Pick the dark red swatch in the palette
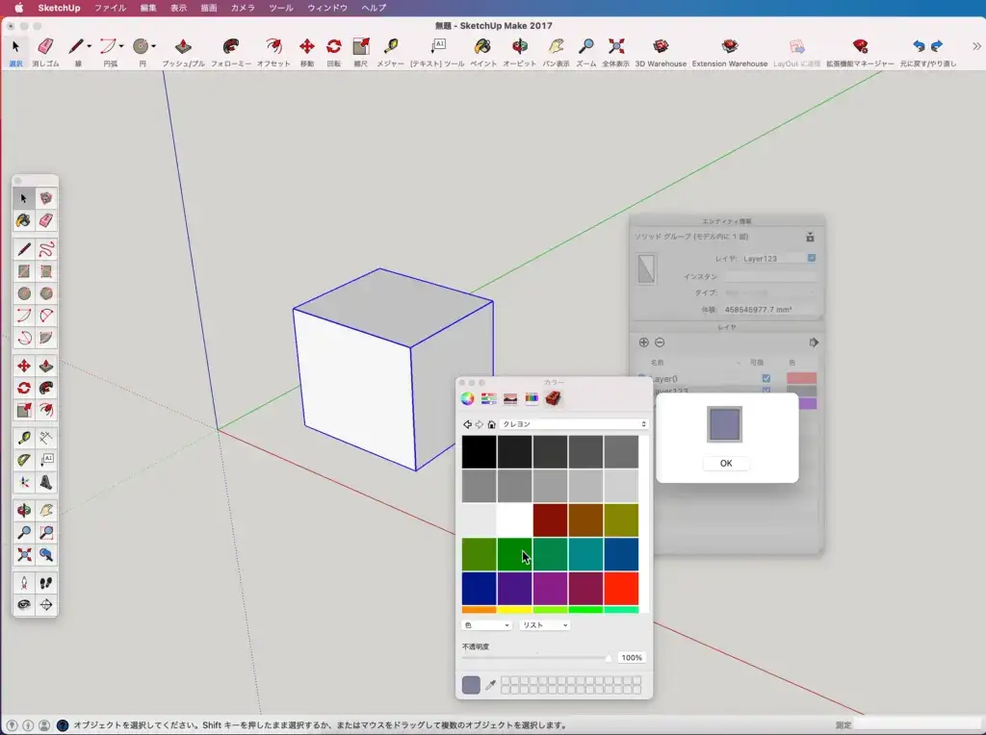986x735 pixels. (550, 520)
